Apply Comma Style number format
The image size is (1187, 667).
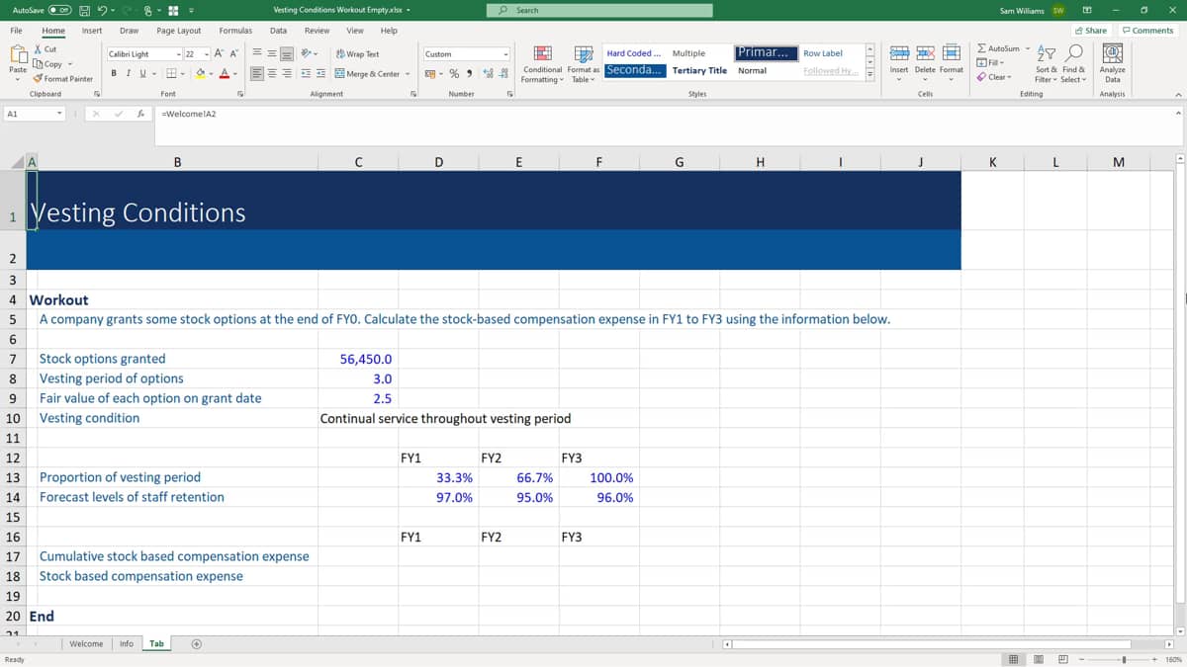pos(468,74)
